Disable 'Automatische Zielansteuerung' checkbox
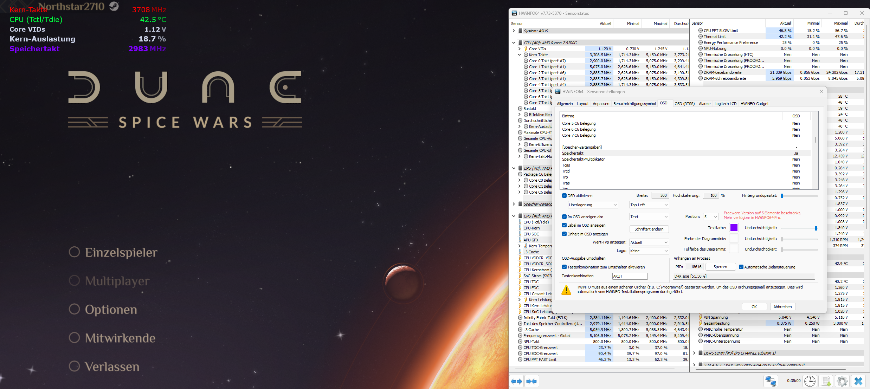 741,267
